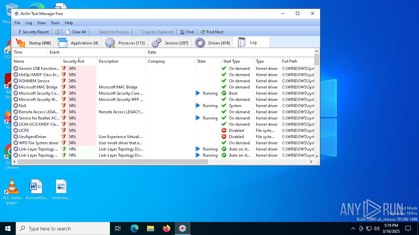The image size is (419, 235).
Task: Click the Time column header in log
Action: point(29,52)
